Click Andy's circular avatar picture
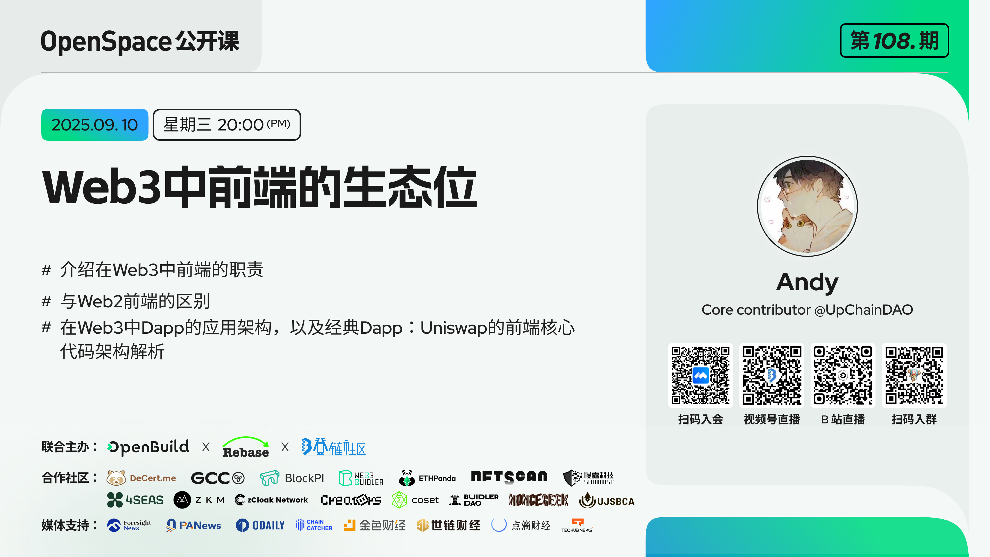This screenshot has width=990, height=557. pos(807,206)
